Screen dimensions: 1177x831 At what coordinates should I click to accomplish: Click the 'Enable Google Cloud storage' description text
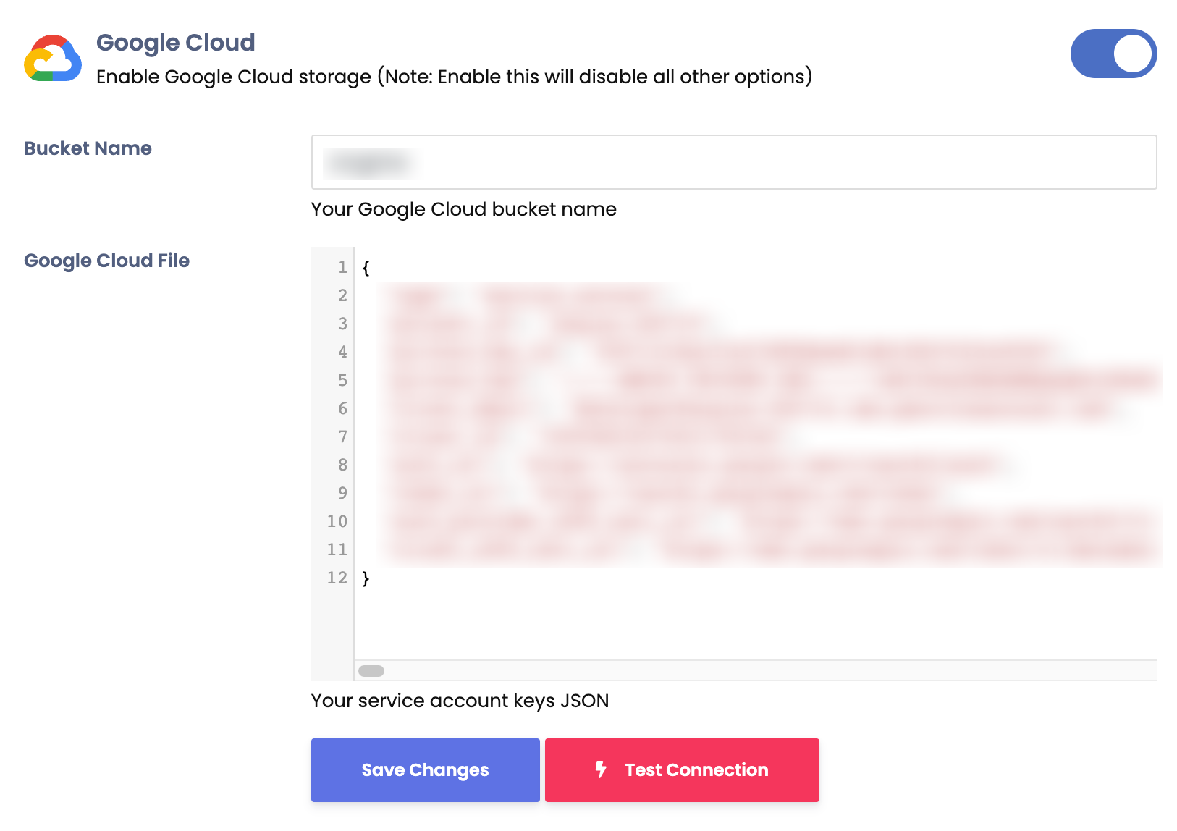pyautogui.click(x=454, y=77)
